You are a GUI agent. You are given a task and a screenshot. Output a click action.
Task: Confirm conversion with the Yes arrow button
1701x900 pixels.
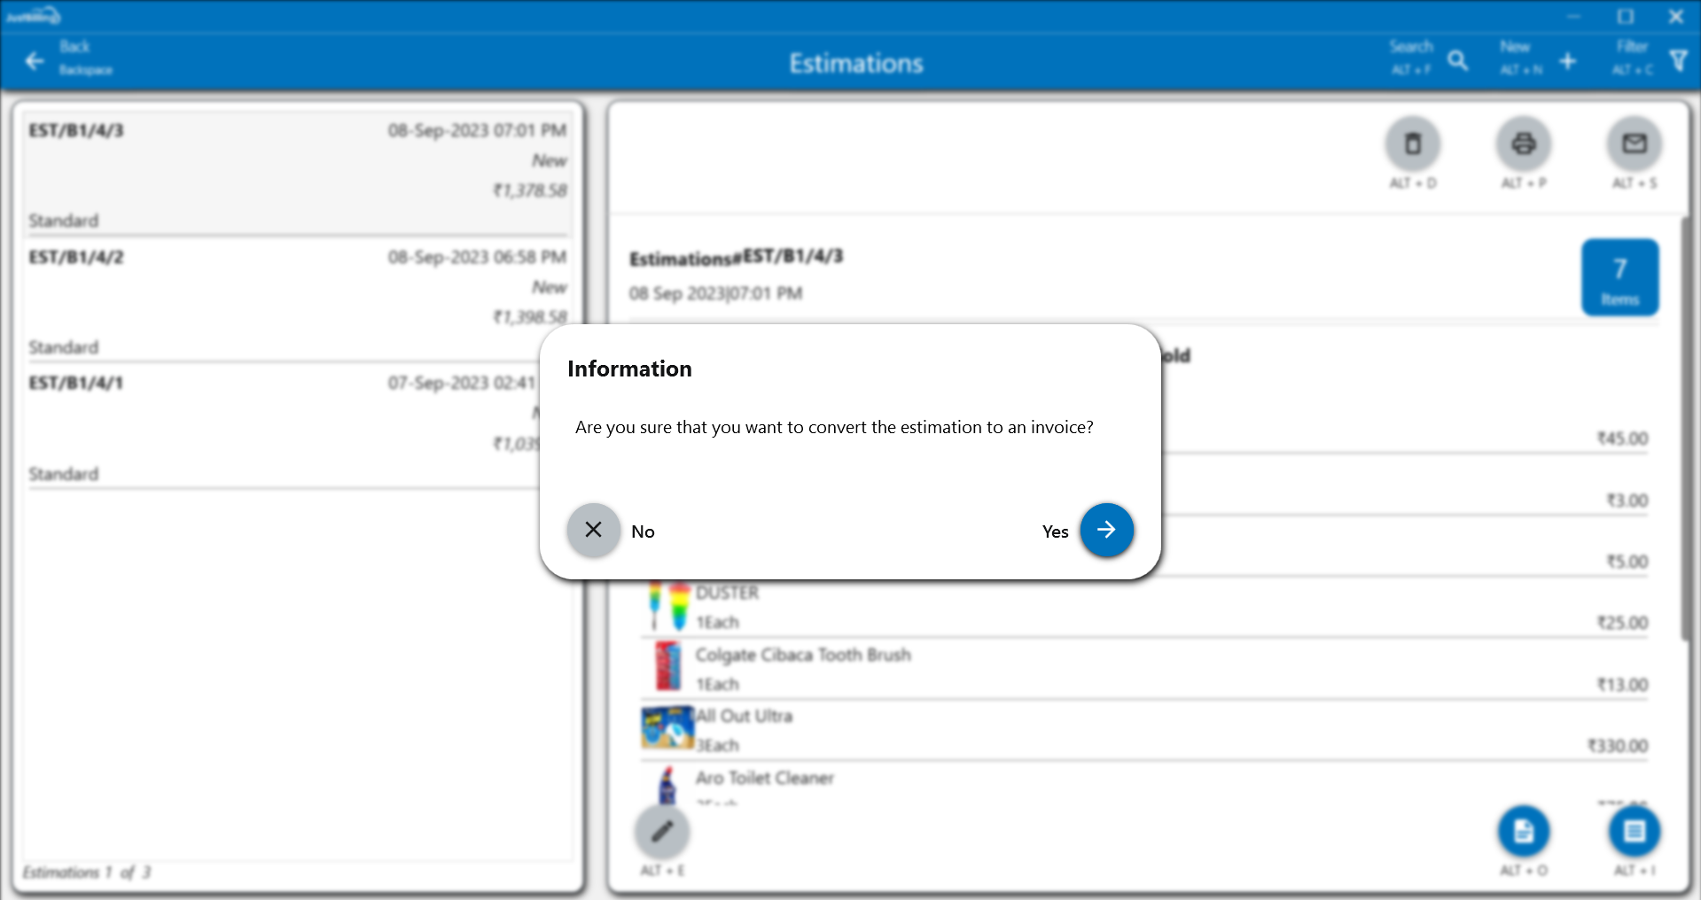[x=1106, y=530]
